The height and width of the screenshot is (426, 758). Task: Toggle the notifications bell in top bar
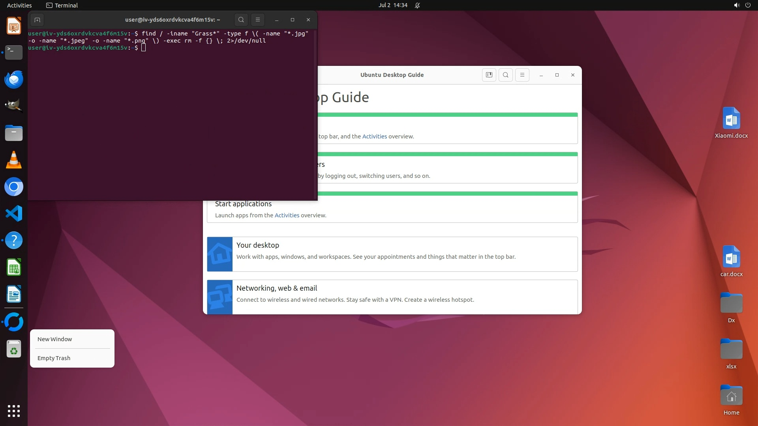pyautogui.click(x=417, y=6)
